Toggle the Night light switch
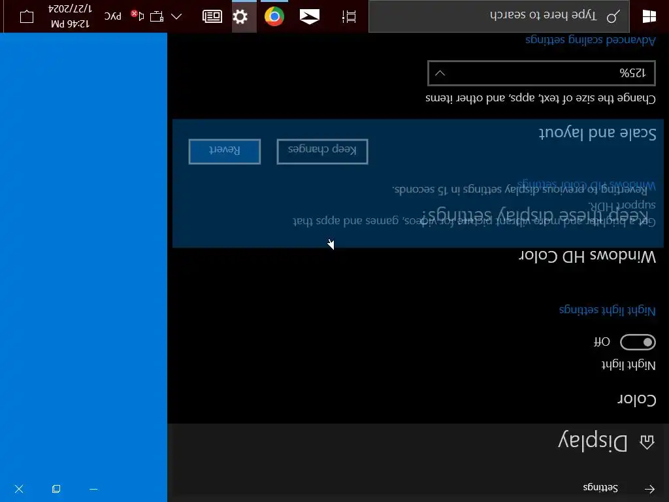This screenshot has height=502, width=669. click(x=638, y=342)
